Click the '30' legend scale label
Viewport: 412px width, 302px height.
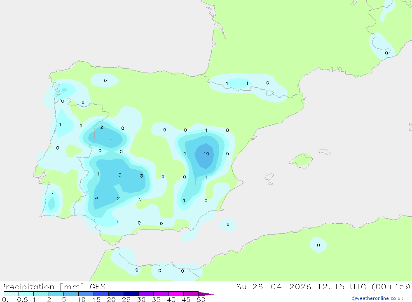141,300
